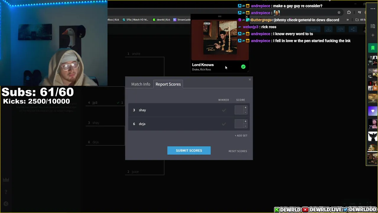Mark shay as the winner
This screenshot has height=213, width=378.
coord(224,110)
